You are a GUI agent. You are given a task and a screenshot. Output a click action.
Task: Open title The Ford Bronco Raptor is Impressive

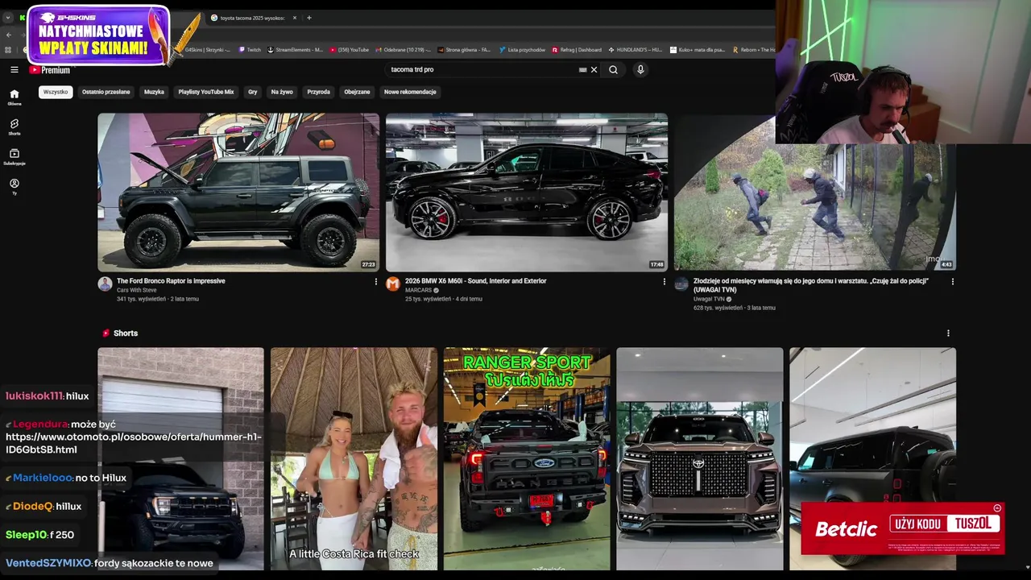pos(171,281)
